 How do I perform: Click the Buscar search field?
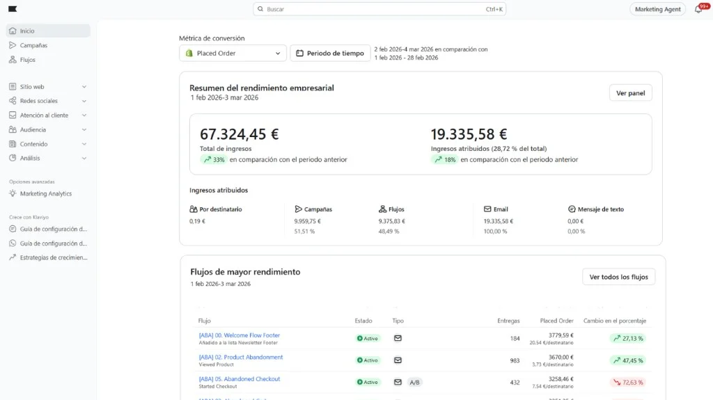379,9
